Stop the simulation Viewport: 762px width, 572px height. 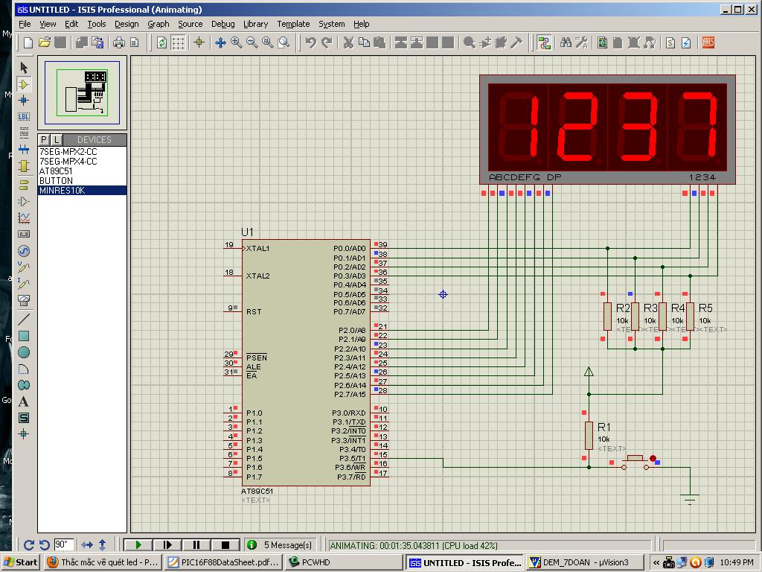[x=225, y=544]
